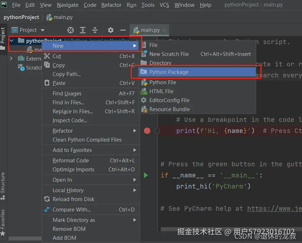
Task: Expand the External Libraries tree node
Action: pos(11,58)
